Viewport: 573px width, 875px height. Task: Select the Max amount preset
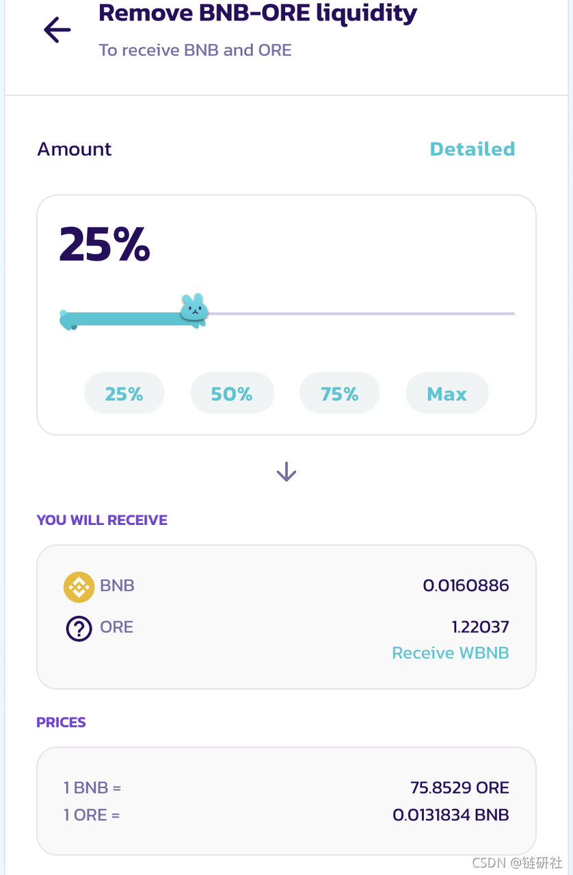point(447,393)
